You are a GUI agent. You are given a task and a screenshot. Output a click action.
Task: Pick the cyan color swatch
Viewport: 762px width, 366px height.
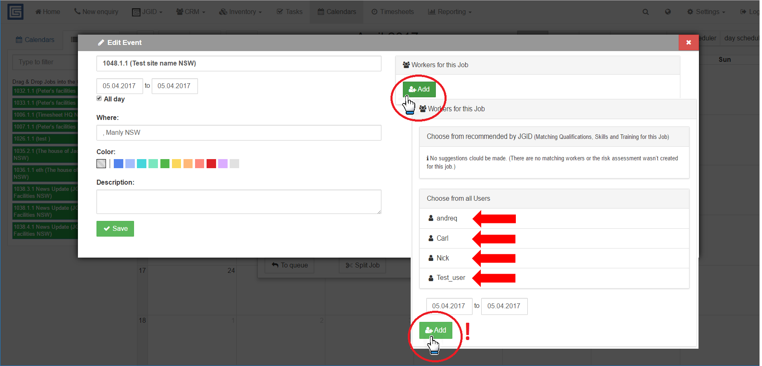click(141, 164)
